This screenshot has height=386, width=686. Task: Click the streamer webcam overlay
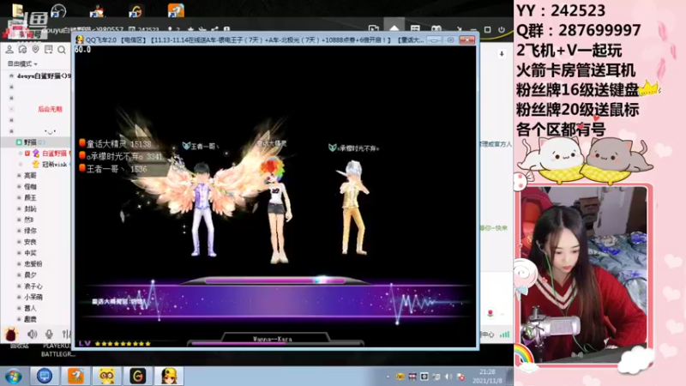(584, 273)
